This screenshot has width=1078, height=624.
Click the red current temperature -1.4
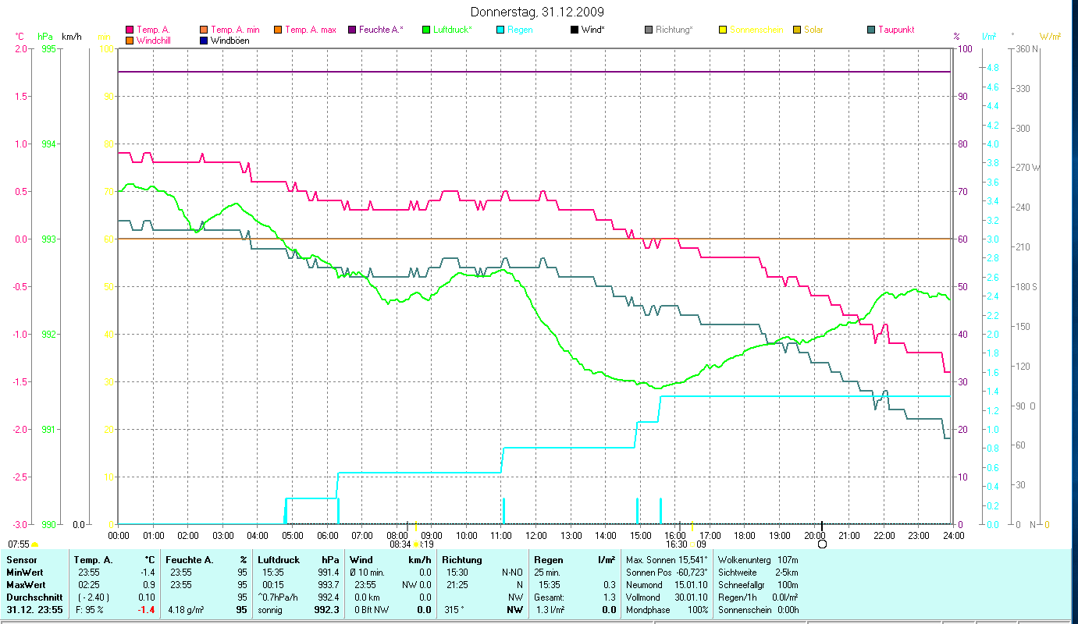click(x=147, y=610)
